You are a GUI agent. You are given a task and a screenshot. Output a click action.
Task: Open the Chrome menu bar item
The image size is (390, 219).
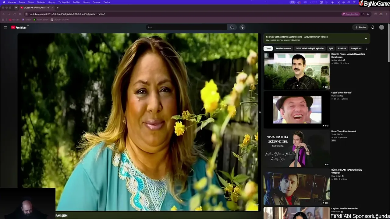(x=12, y=2)
